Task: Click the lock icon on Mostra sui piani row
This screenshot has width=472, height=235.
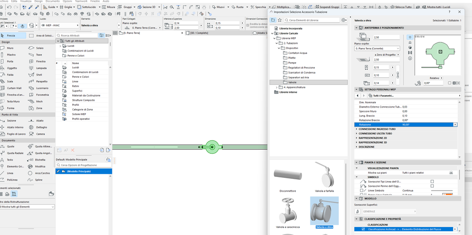Action: tap(451, 173)
